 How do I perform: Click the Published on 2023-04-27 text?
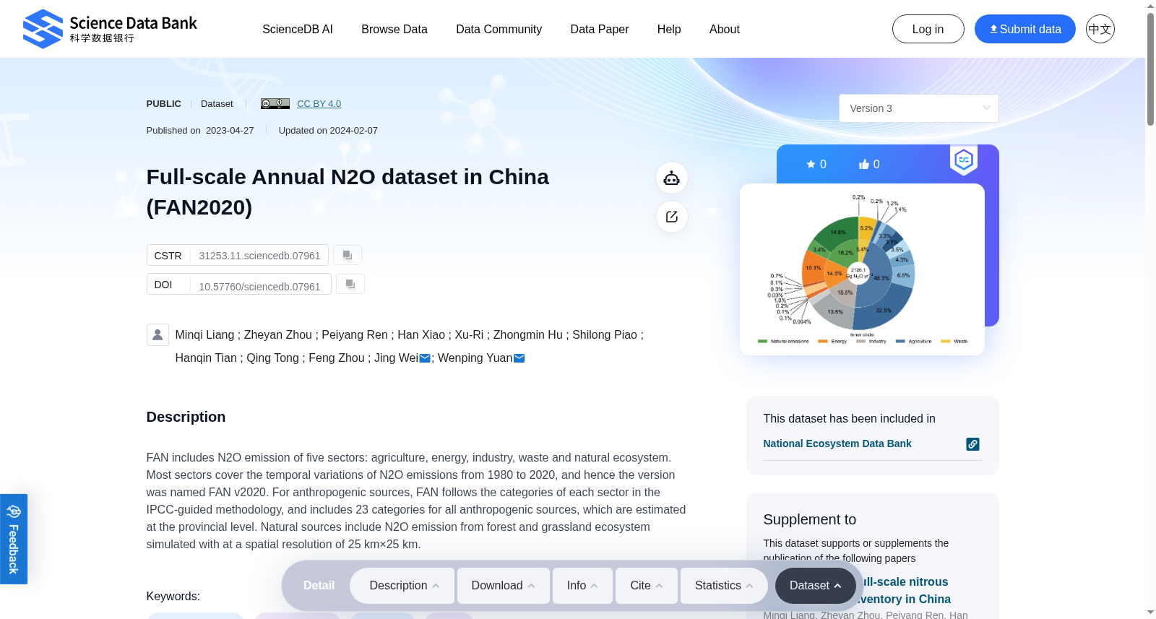(200, 131)
